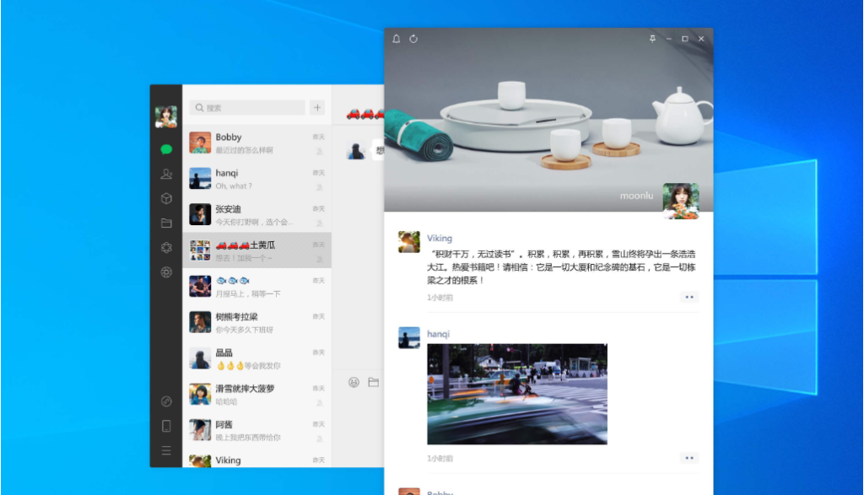Open the hanqi conversation in chat list
This screenshot has height=495, width=864.
pyautogui.click(x=256, y=179)
